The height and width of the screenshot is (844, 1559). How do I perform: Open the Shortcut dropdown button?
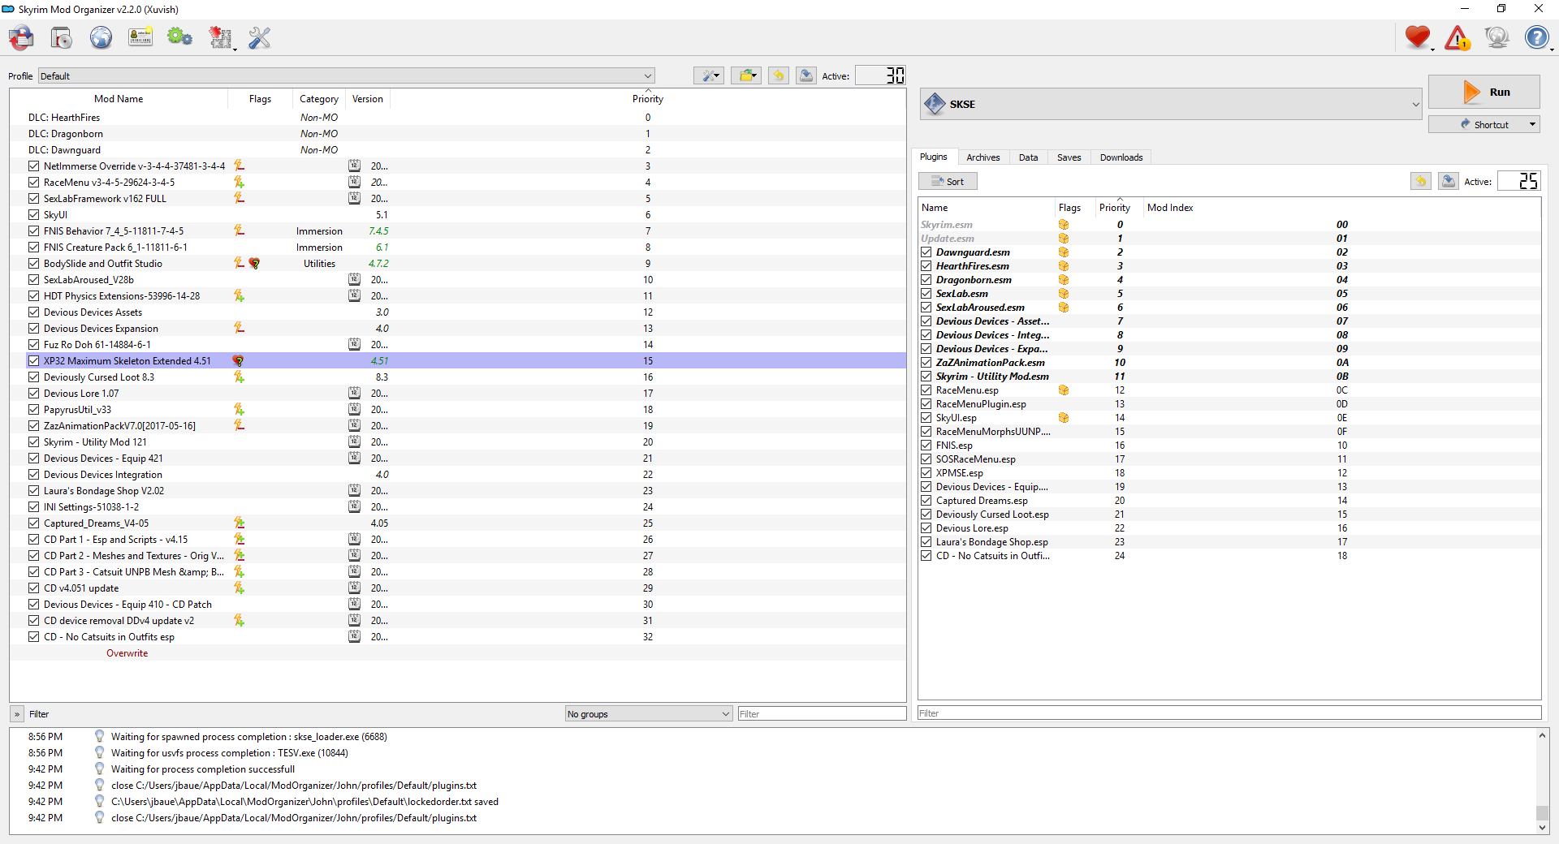1484,124
